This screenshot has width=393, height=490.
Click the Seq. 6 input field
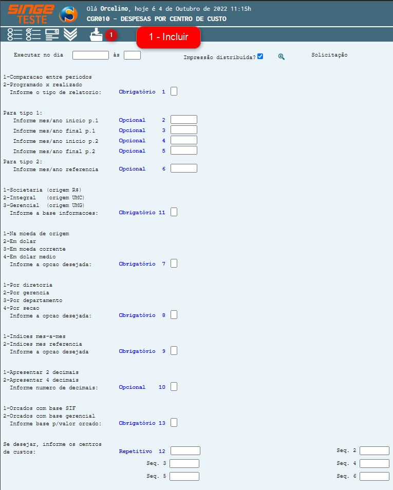[x=375, y=476]
